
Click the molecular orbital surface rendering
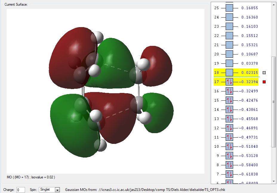[x=111, y=92]
